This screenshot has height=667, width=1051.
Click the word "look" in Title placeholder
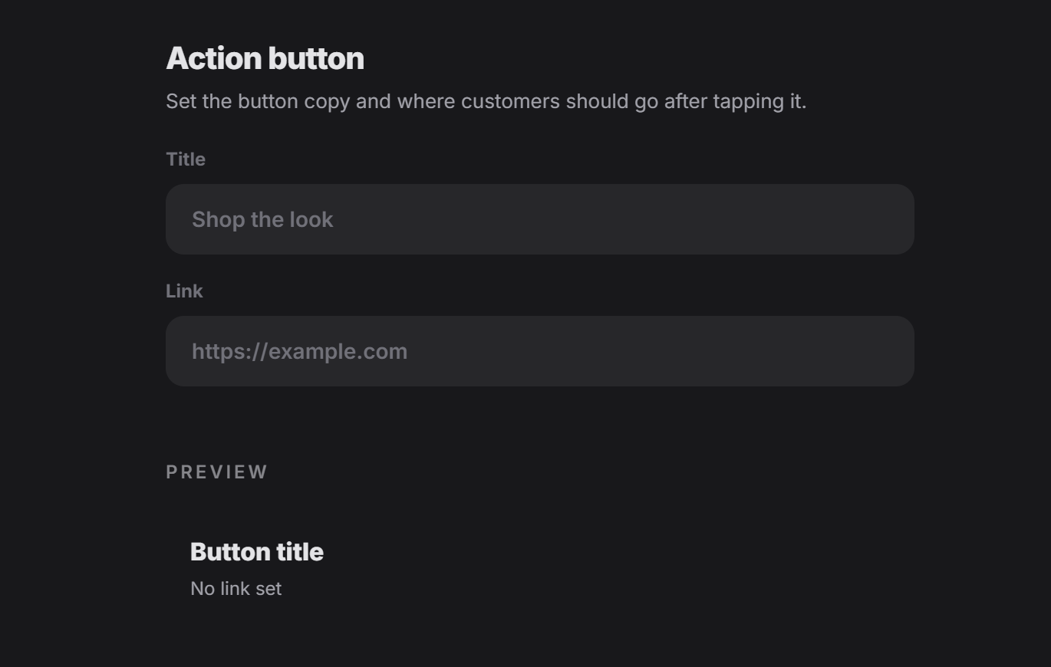[311, 219]
